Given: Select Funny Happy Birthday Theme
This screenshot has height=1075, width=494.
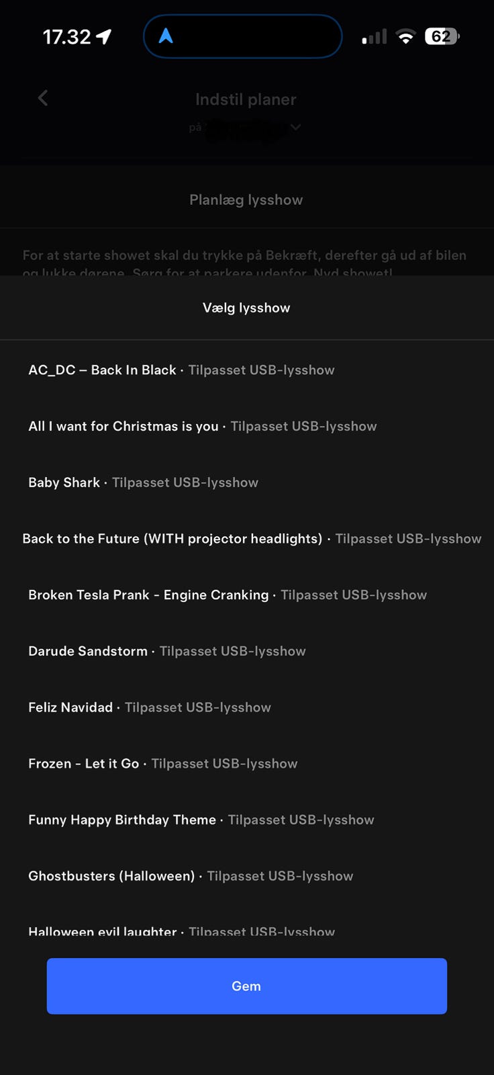Looking at the screenshot, I should (201, 820).
